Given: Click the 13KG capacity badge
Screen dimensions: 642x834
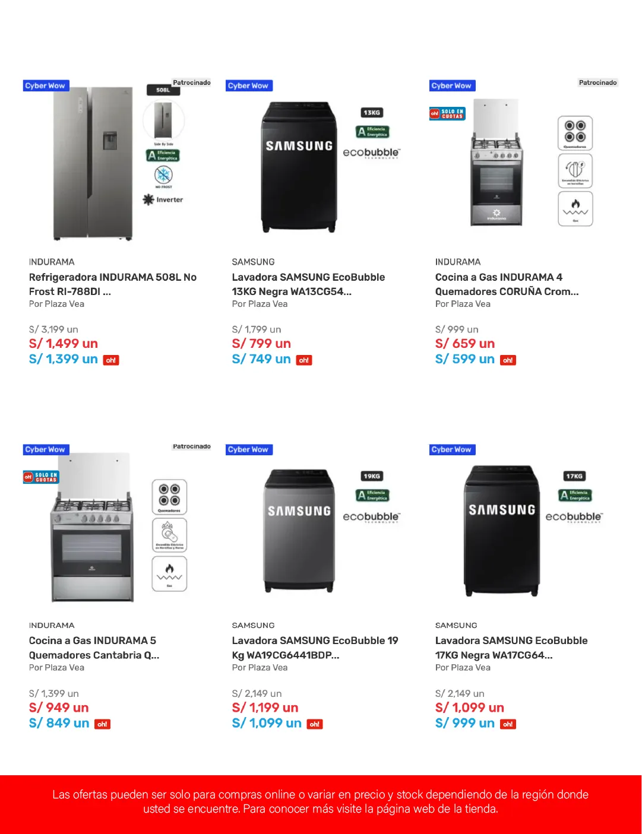Looking at the screenshot, I should coord(372,113).
